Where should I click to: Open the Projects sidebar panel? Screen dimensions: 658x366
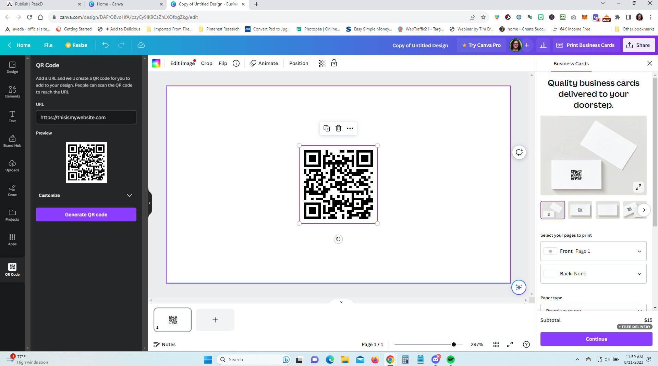(12, 215)
